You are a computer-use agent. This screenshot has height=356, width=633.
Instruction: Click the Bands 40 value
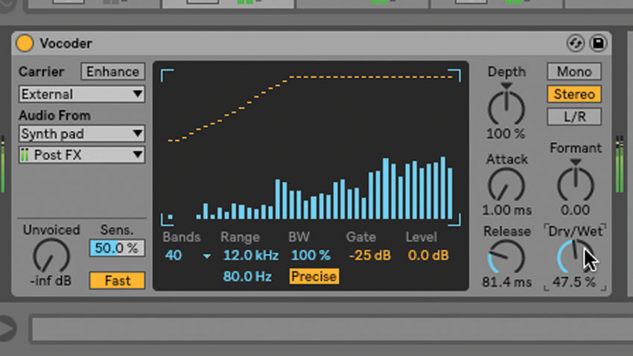click(x=174, y=255)
